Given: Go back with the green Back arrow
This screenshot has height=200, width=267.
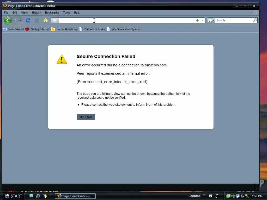Looking at the screenshot, I should click(x=8, y=20).
